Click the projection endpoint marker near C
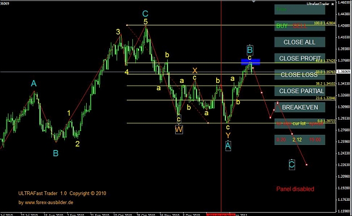The width and height of the screenshot is (352, 216). click(x=306, y=165)
